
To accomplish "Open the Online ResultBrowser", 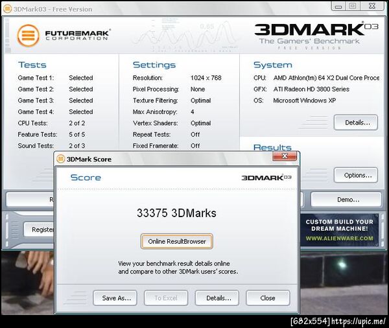I will 177,241.
